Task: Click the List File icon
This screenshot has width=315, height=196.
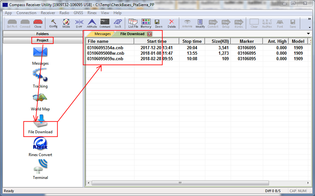Action: click(133, 23)
